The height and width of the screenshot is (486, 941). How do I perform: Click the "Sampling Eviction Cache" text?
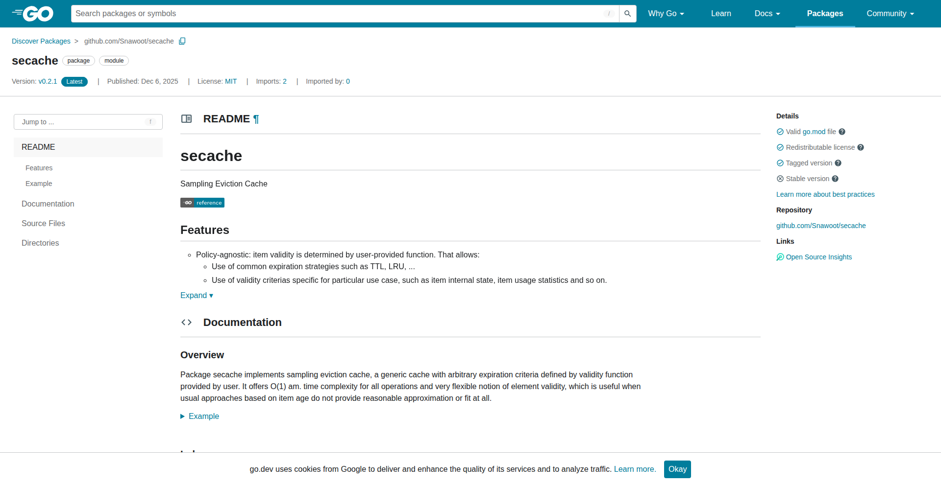pyautogui.click(x=224, y=184)
